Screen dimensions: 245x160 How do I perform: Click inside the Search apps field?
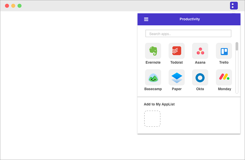point(188,33)
